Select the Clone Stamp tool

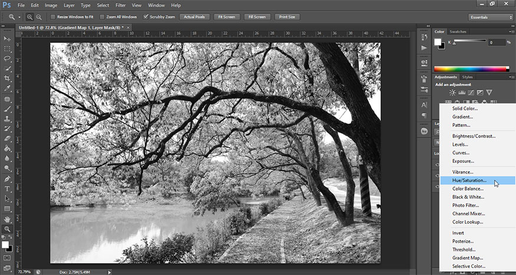7,119
